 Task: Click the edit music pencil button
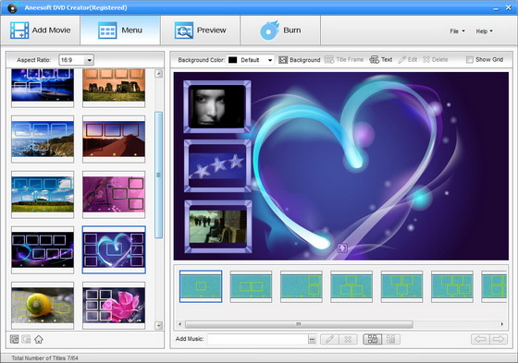(x=329, y=339)
